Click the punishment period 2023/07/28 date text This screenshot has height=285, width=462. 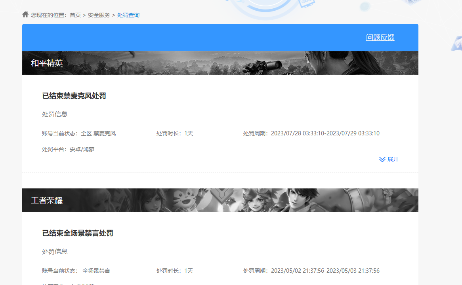point(325,133)
